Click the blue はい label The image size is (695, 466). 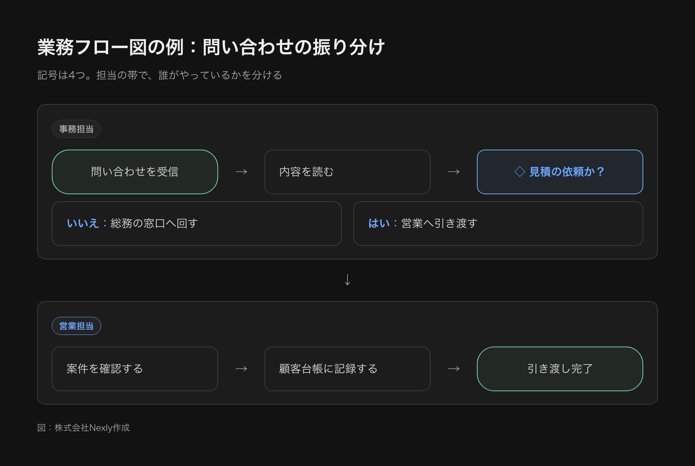[379, 224]
